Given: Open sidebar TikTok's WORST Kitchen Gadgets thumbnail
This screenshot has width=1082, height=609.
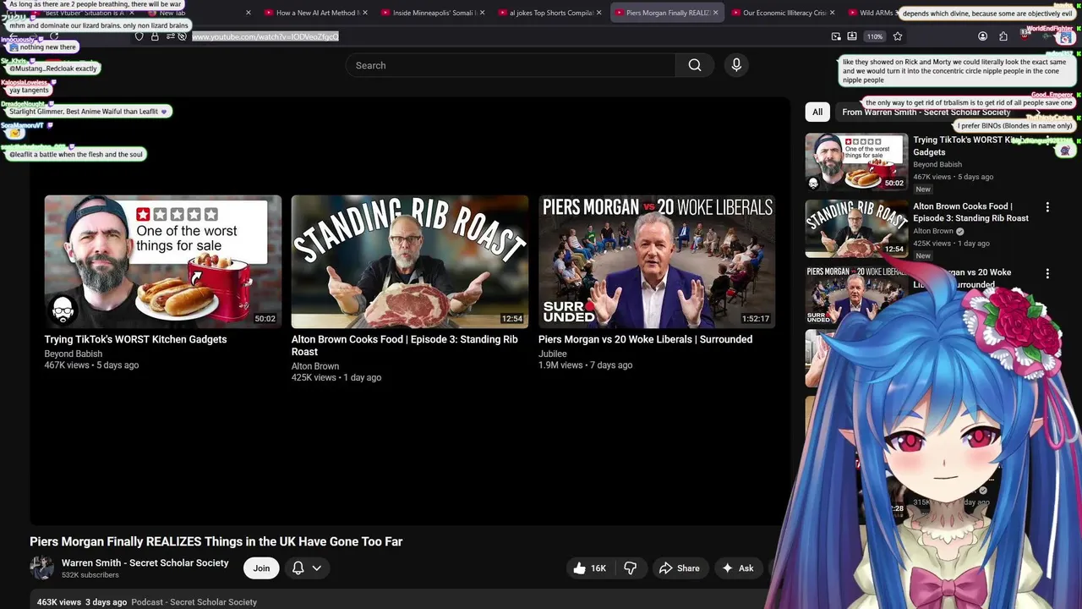Looking at the screenshot, I should pos(856,162).
